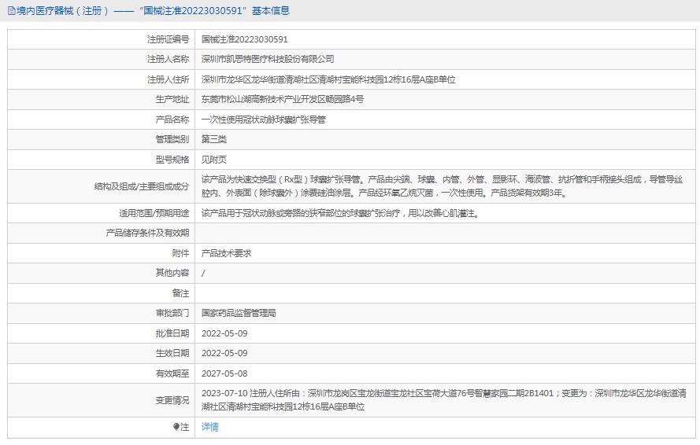Click the 批准日期 label
Screen dimensions: 700x445
172,333
